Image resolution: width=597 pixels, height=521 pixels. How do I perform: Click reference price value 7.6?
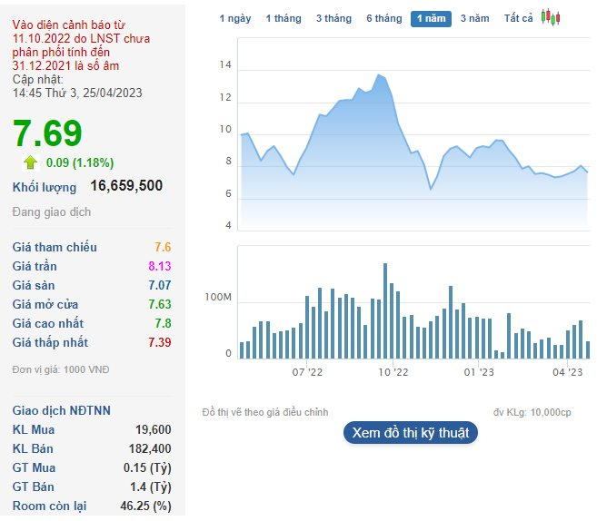(163, 247)
